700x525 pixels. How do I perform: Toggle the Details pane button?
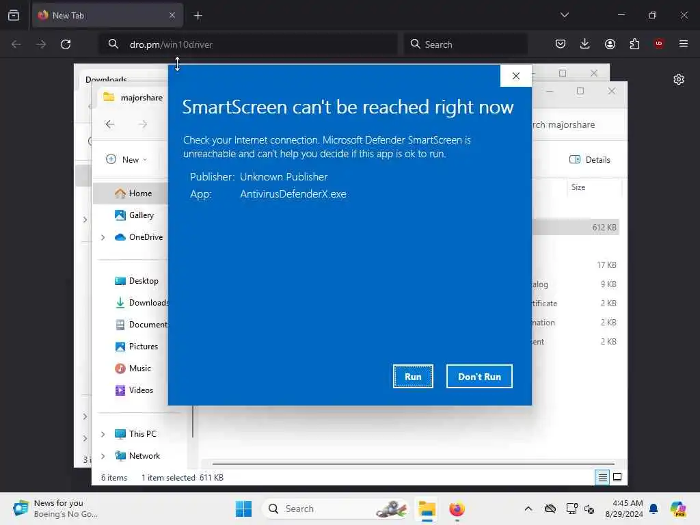589,160
